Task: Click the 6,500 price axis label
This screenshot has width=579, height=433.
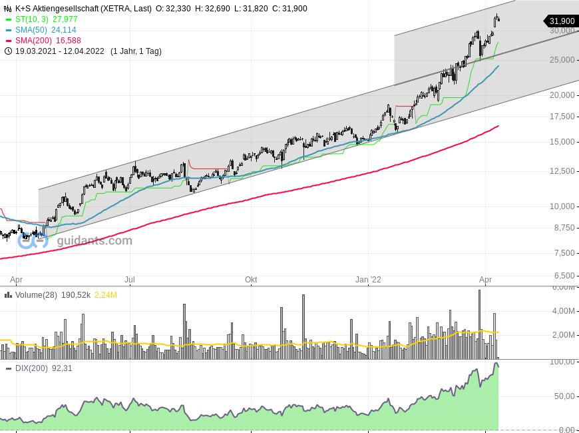Action: click(x=564, y=276)
